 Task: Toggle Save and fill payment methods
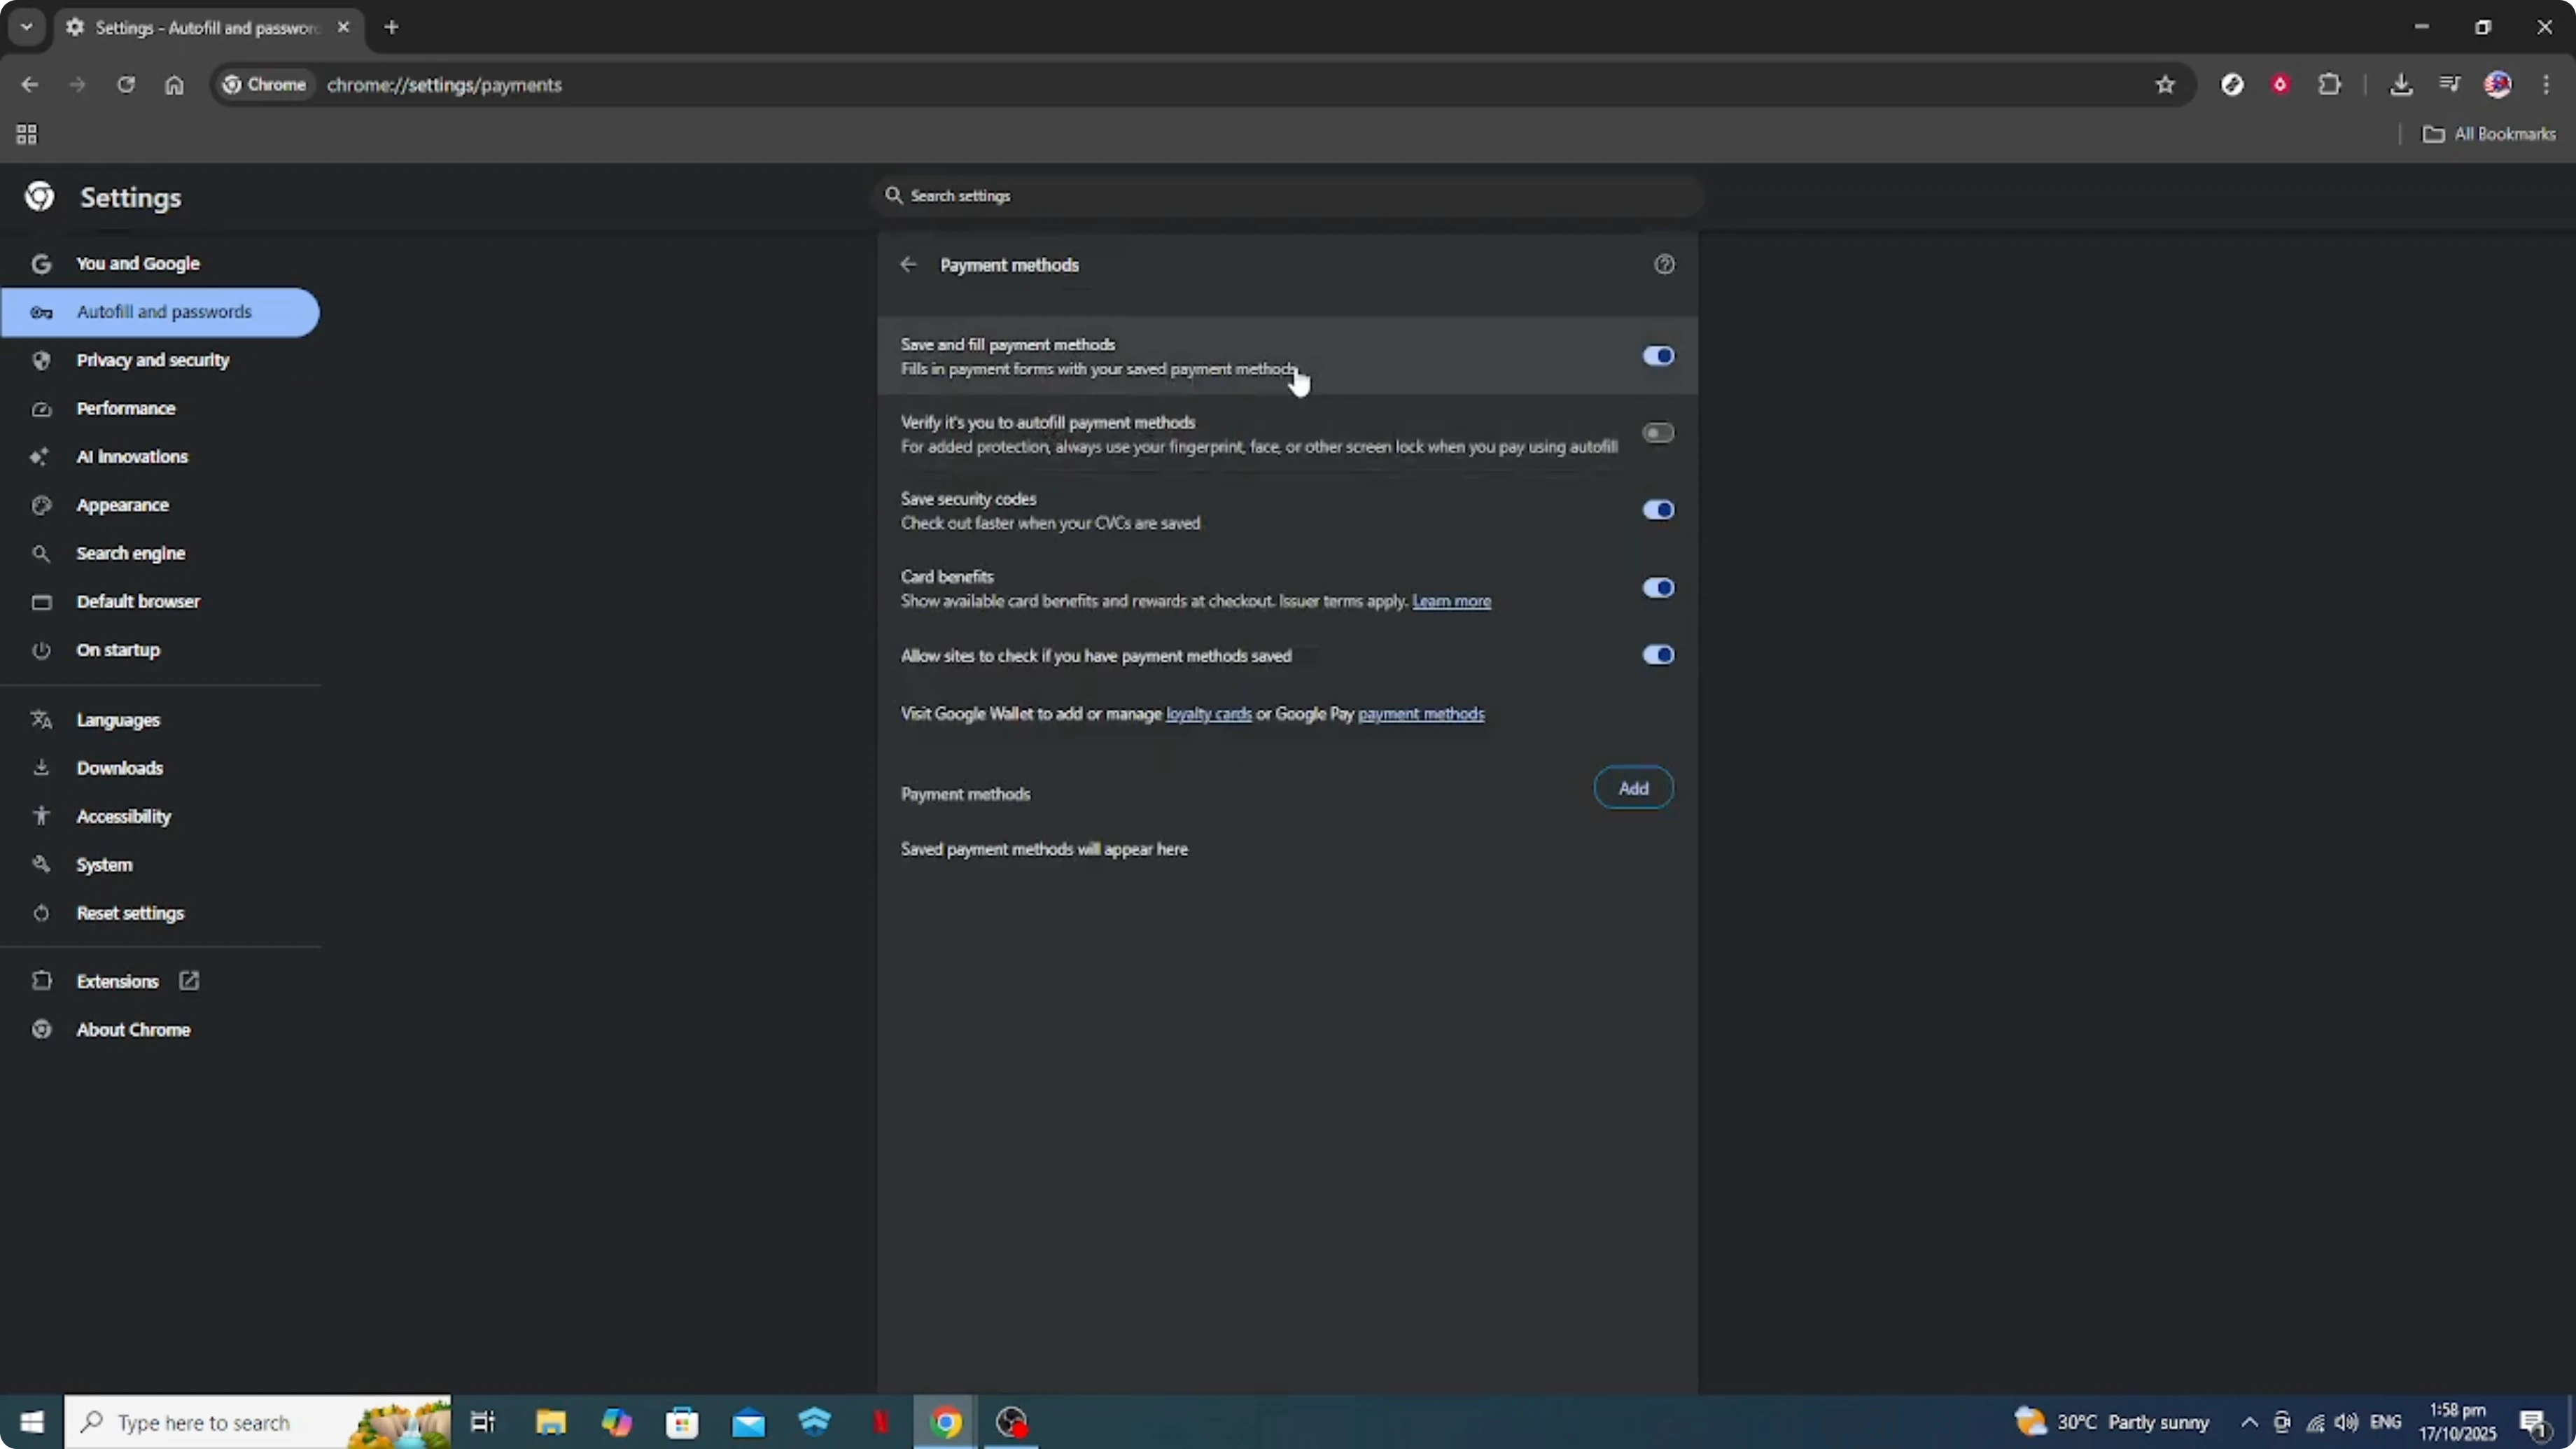pos(1658,356)
